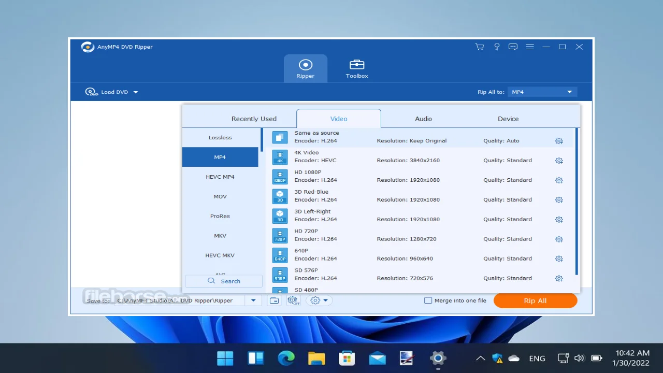Image resolution: width=663 pixels, height=373 pixels.
Task: Open the shopping cart icon
Action: 480,47
